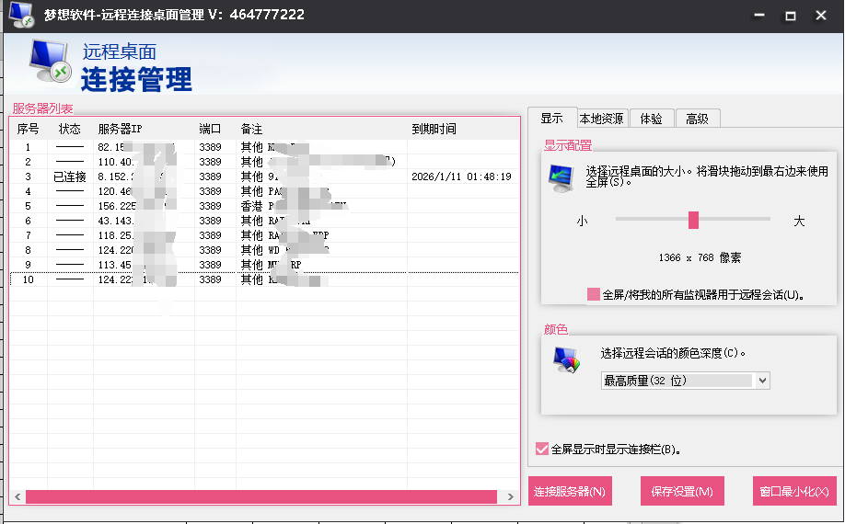Viewport: 845px width, 524px height.
Task: Enable fullscreen using all monitors checkbox
Action: pyautogui.click(x=594, y=294)
